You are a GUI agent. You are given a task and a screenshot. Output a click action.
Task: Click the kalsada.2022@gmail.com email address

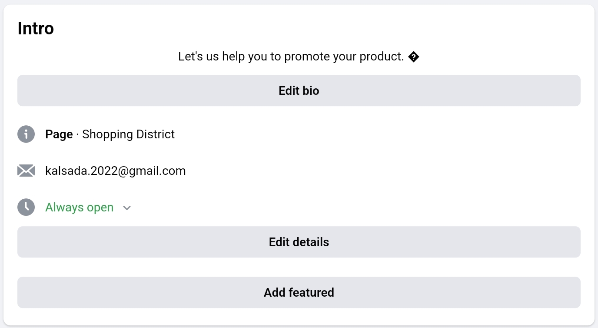click(x=116, y=171)
